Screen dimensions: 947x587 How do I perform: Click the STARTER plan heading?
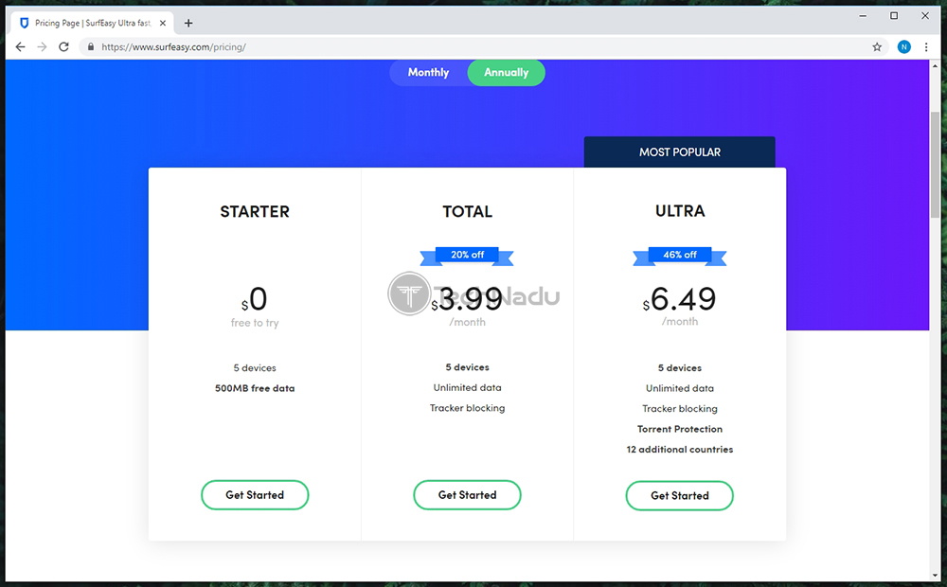point(255,211)
